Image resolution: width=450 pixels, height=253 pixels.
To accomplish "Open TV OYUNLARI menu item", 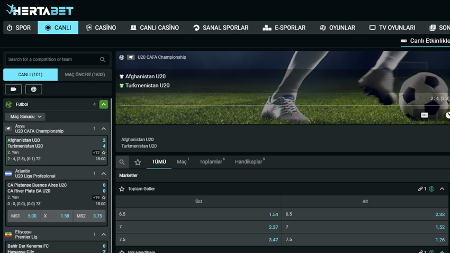I will tap(392, 28).
